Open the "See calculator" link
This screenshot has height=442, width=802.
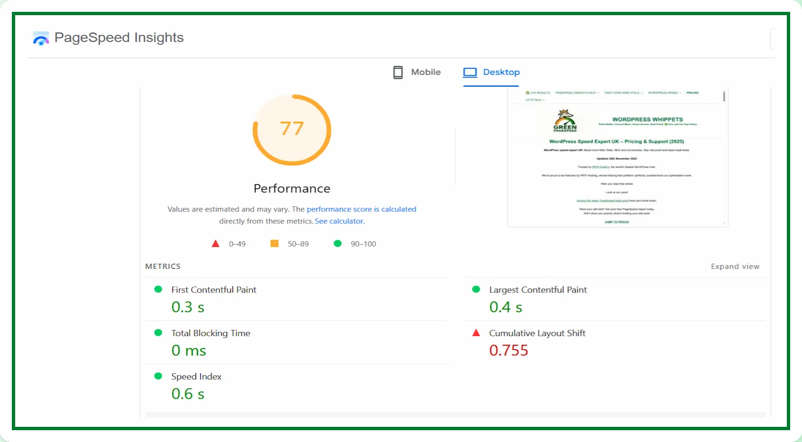pyautogui.click(x=339, y=221)
